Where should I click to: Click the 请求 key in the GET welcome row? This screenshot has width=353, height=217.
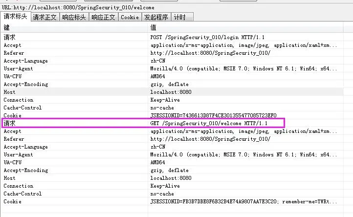coord(9,123)
